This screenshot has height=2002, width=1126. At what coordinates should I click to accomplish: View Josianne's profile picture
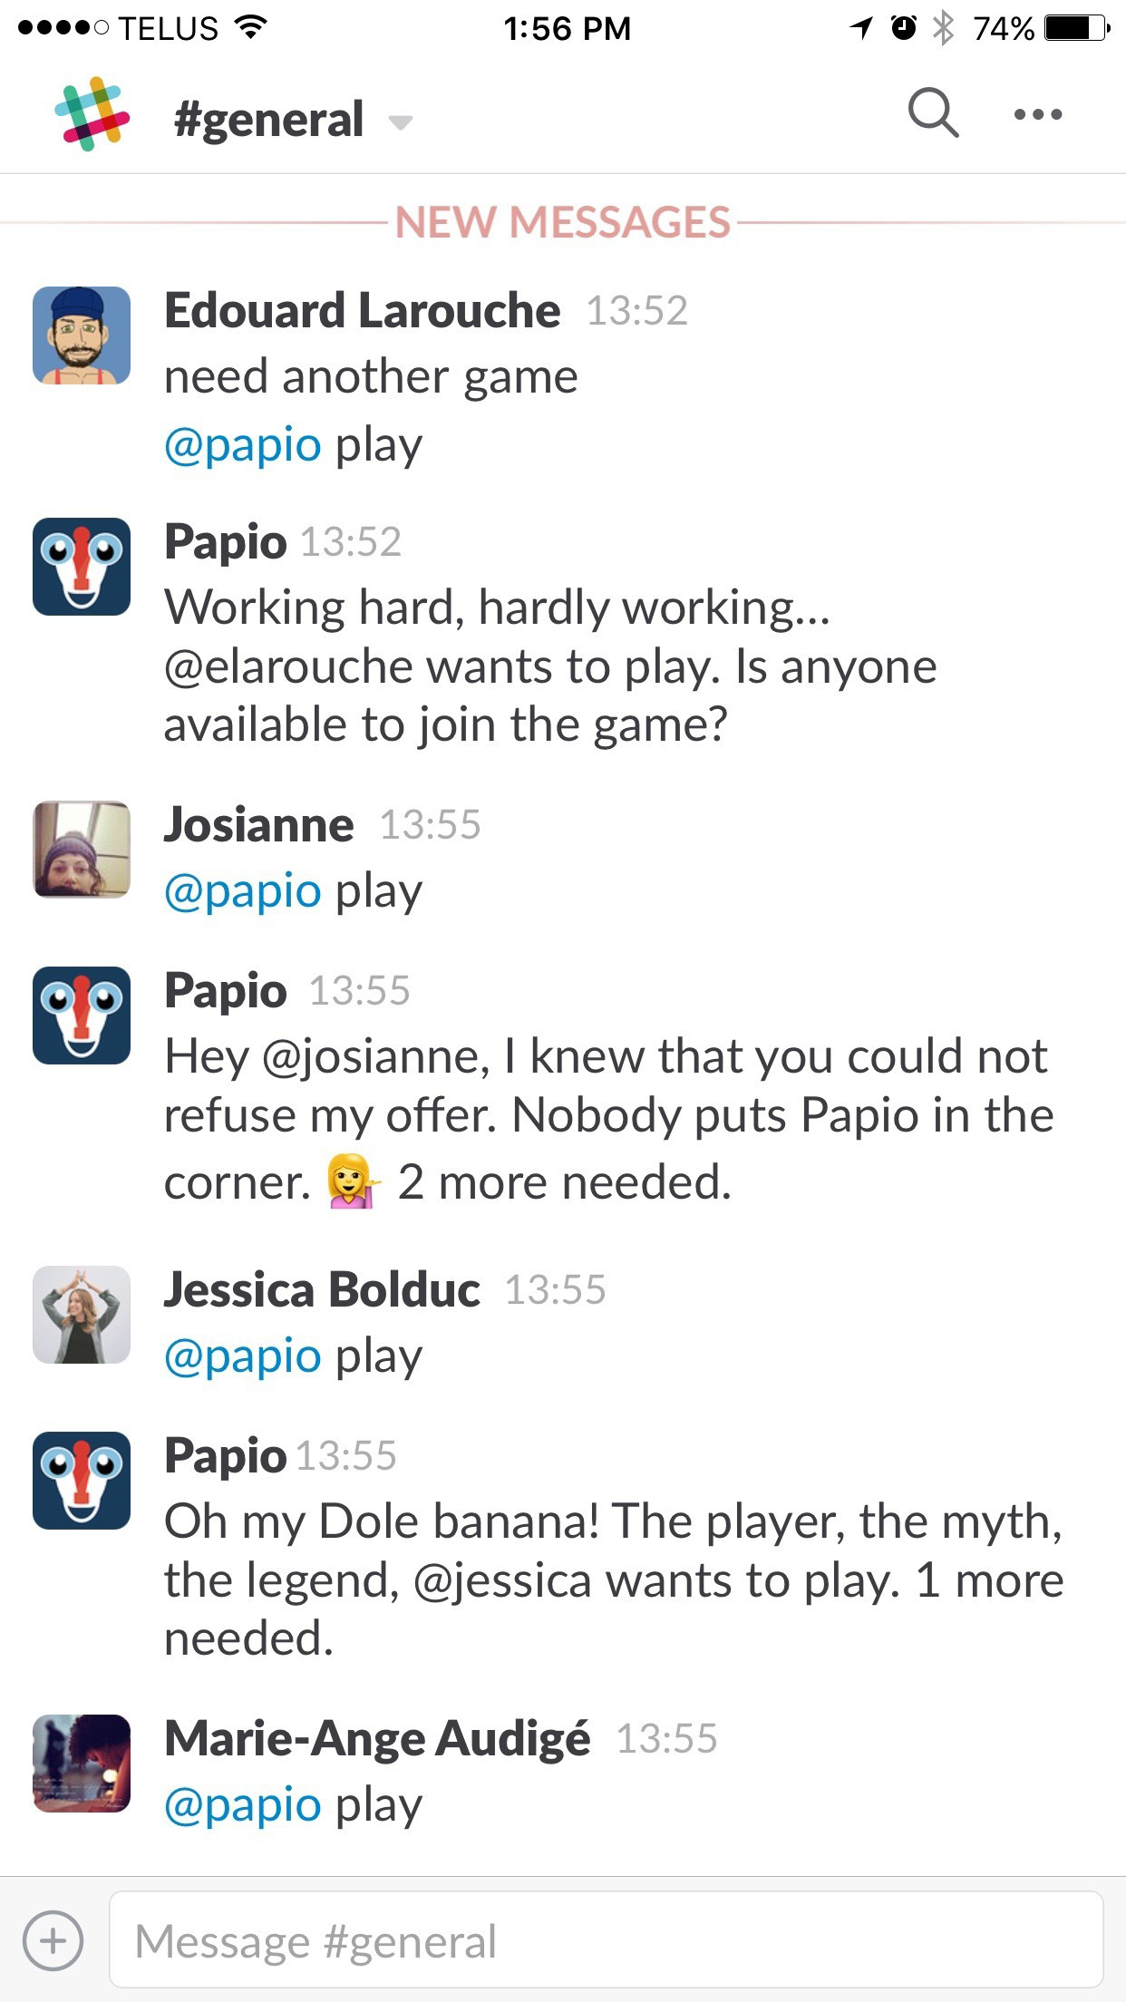(82, 850)
